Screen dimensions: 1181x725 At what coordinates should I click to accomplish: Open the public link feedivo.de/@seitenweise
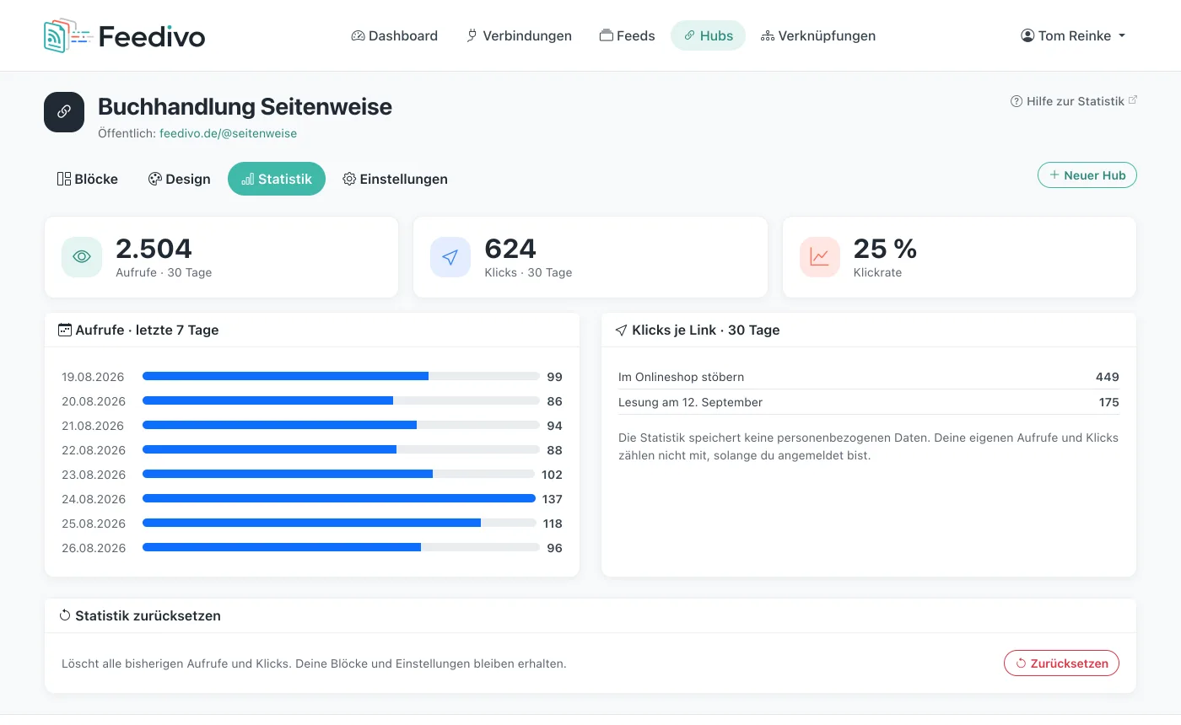[228, 133]
